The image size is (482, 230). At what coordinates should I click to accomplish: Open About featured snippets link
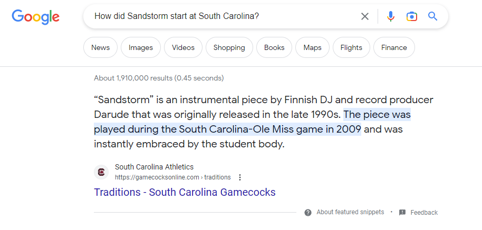[350, 212]
